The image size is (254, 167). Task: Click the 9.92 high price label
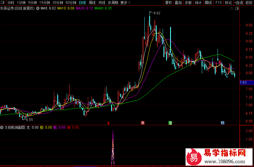tap(157, 13)
